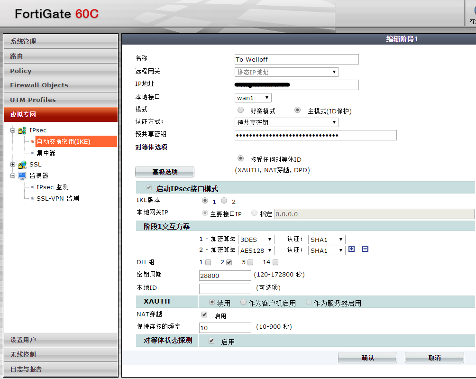Open the UTM Profiles menu section
Screen dimensions: 476x379
[61, 100]
